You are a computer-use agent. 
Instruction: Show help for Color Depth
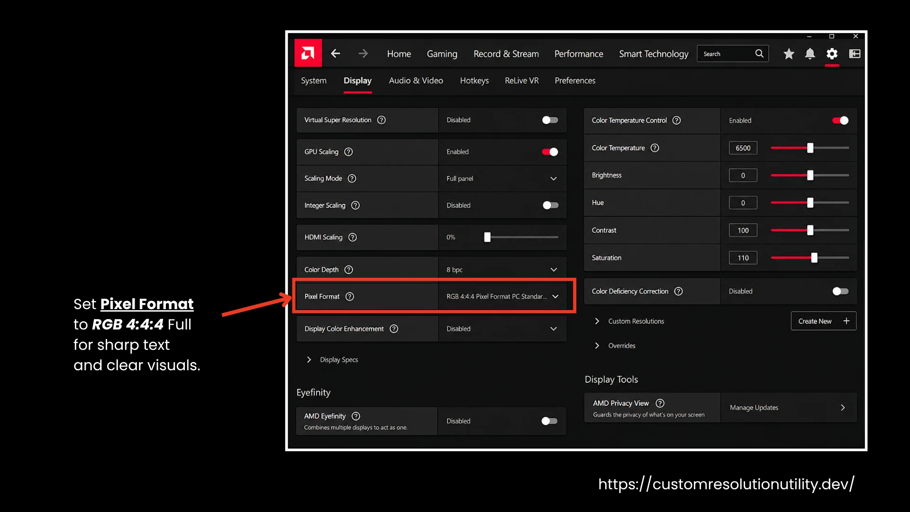[349, 269]
